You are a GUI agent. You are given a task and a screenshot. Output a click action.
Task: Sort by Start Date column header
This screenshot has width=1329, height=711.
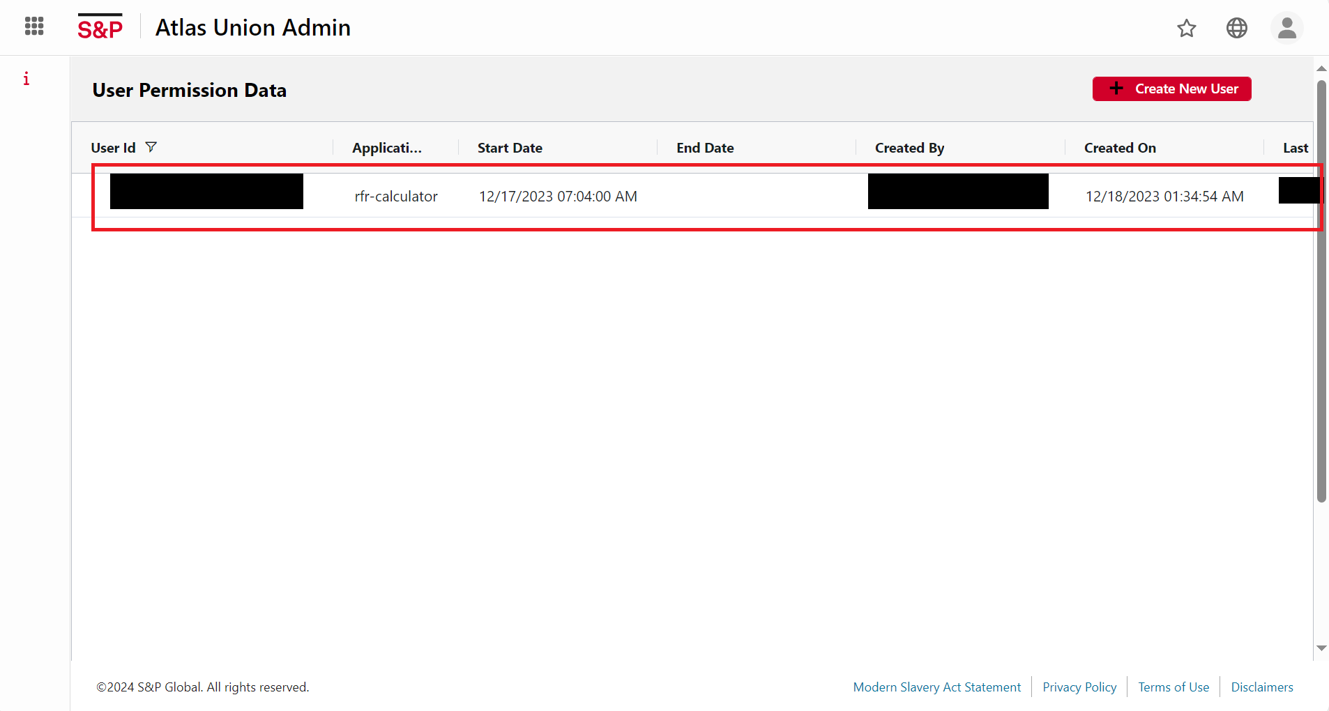click(x=510, y=148)
